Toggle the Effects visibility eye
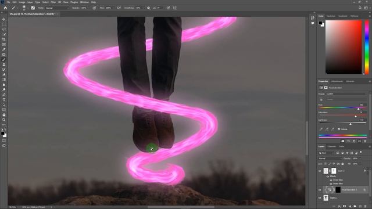Screen dimensions: 372x209 pos(328,176)
